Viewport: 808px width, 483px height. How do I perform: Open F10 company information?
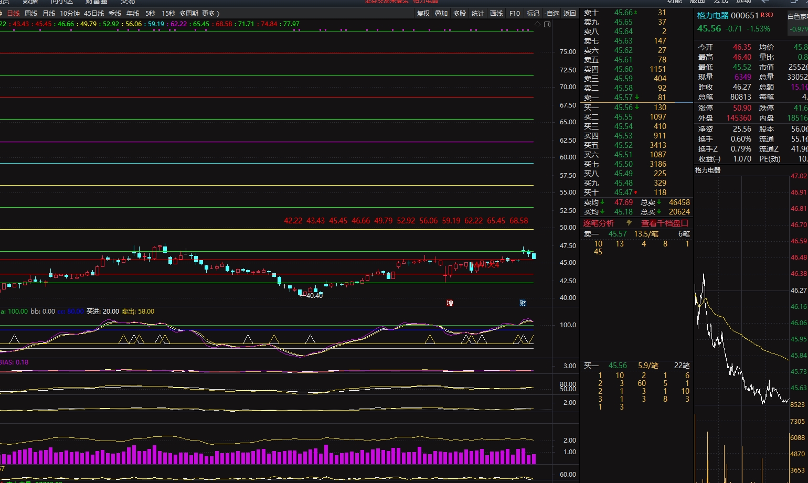point(515,13)
